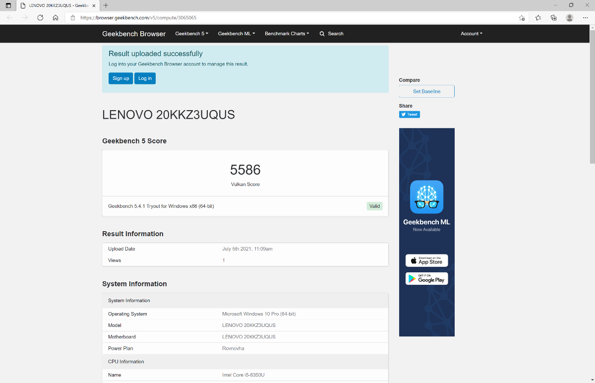Screen dimensions: 595x383
Task: Click the browser refresh icon
Action: click(x=40, y=17)
